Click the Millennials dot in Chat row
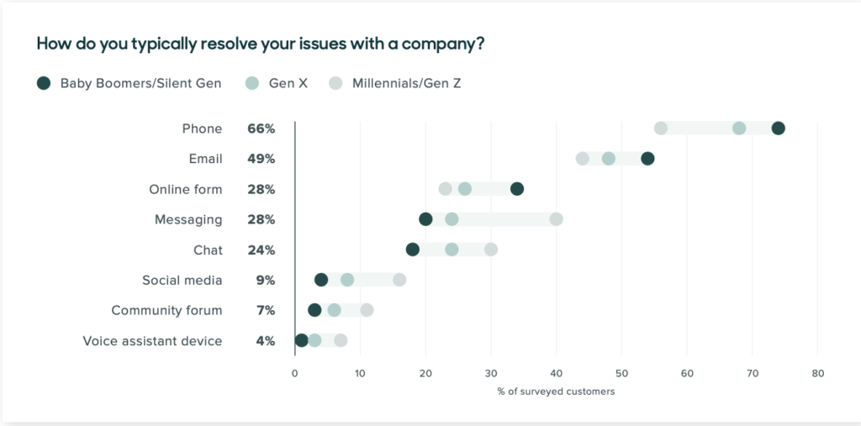Viewport: 861px width, 426px height. tap(491, 250)
